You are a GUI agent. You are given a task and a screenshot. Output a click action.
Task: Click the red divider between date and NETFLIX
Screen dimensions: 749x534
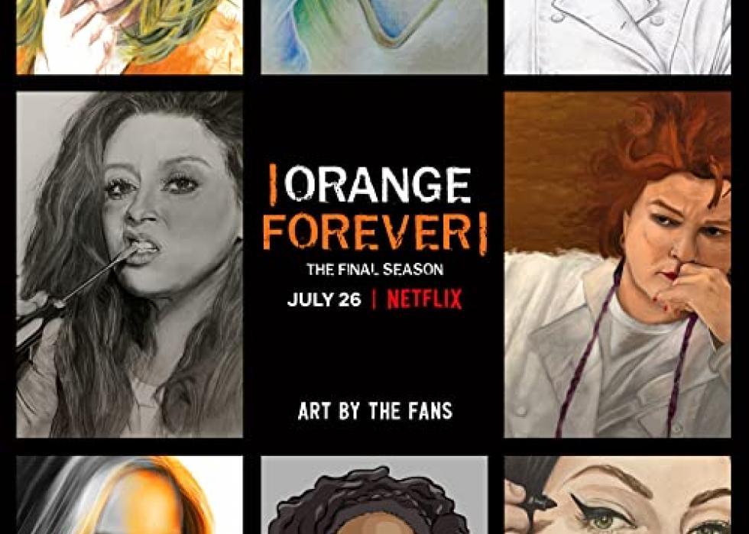[374, 299]
